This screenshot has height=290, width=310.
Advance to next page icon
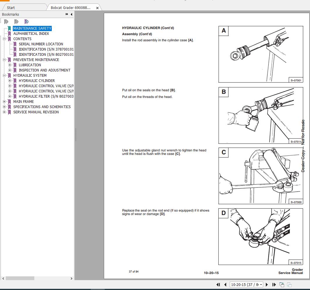click(267, 285)
